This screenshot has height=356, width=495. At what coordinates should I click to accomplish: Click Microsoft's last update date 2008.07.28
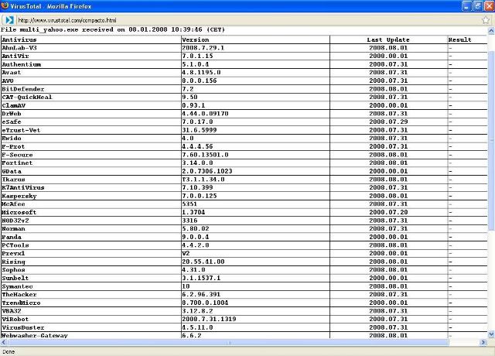(x=388, y=212)
